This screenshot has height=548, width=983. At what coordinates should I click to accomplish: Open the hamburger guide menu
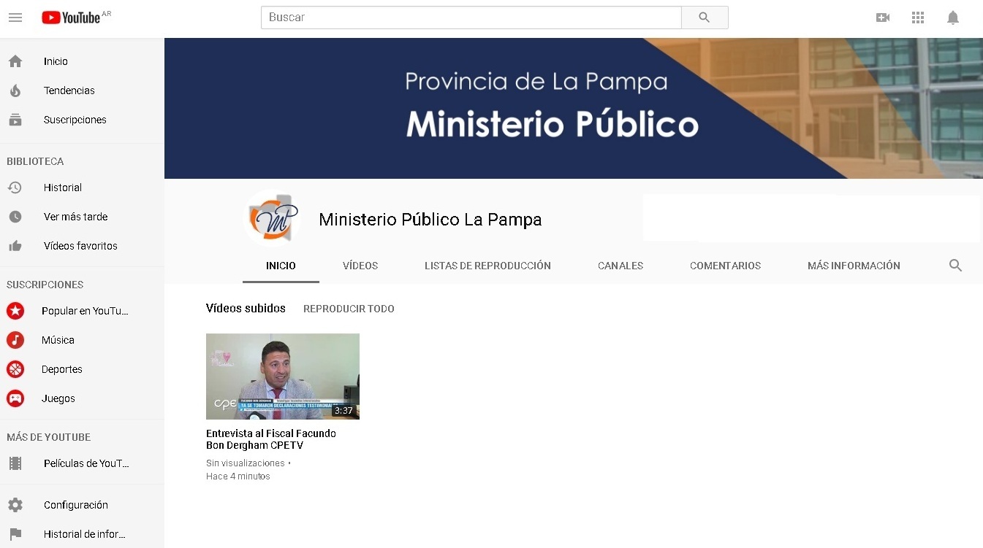click(15, 18)
